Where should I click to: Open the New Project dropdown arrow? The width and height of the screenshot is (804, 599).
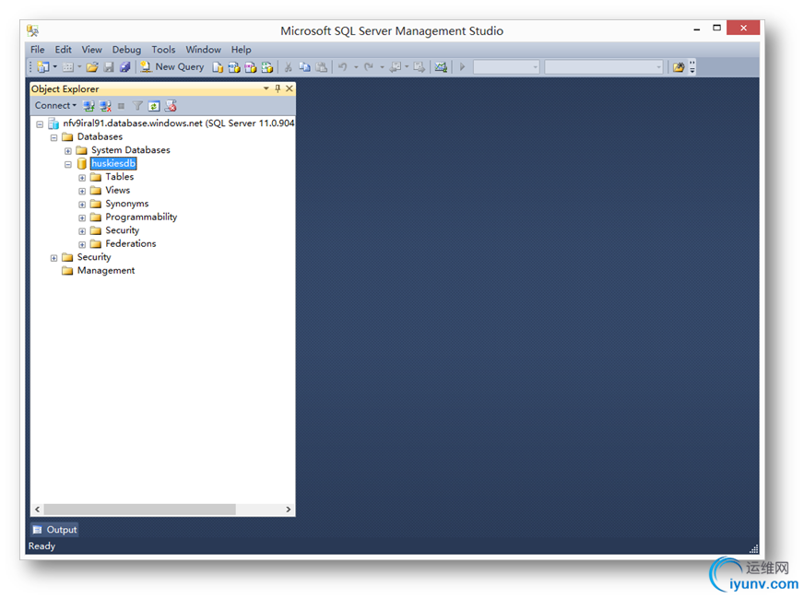pyautogui.click(x=55, y=67)
